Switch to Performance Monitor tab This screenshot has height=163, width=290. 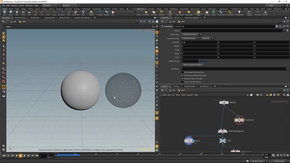[x=192, y=18]
